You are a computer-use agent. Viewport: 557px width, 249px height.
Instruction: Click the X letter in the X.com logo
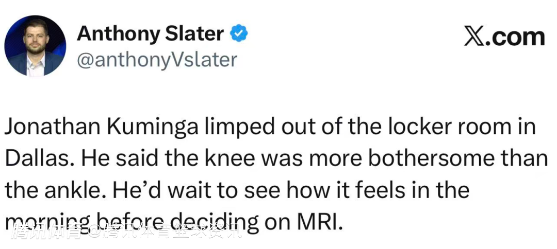476,38
